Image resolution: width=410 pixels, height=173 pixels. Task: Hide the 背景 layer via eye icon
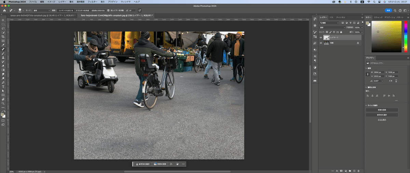320,43
